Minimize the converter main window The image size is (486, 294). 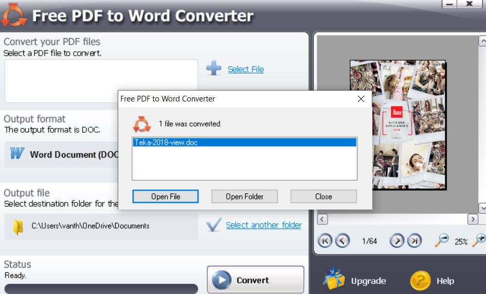click(x=449, y=4)
